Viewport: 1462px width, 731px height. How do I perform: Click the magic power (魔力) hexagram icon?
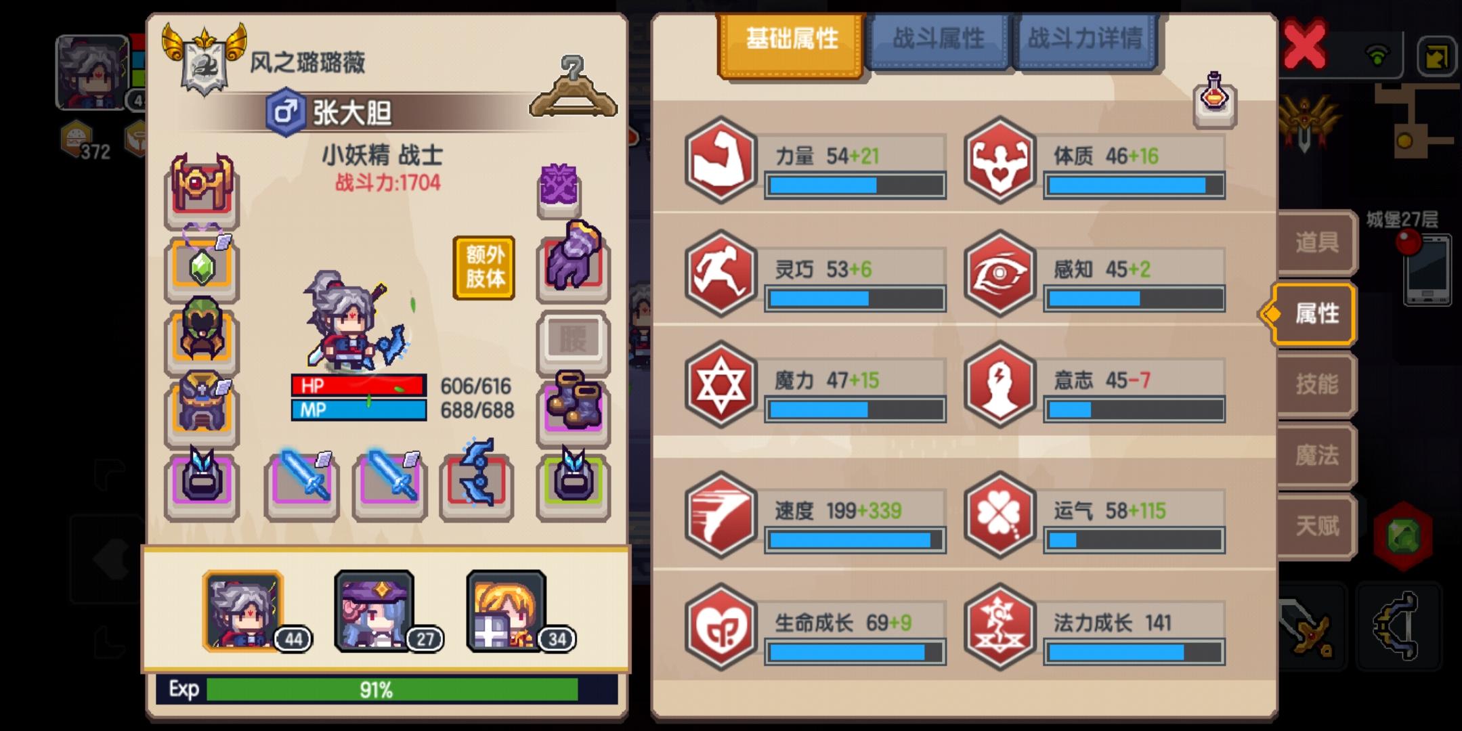click(721, 384)
